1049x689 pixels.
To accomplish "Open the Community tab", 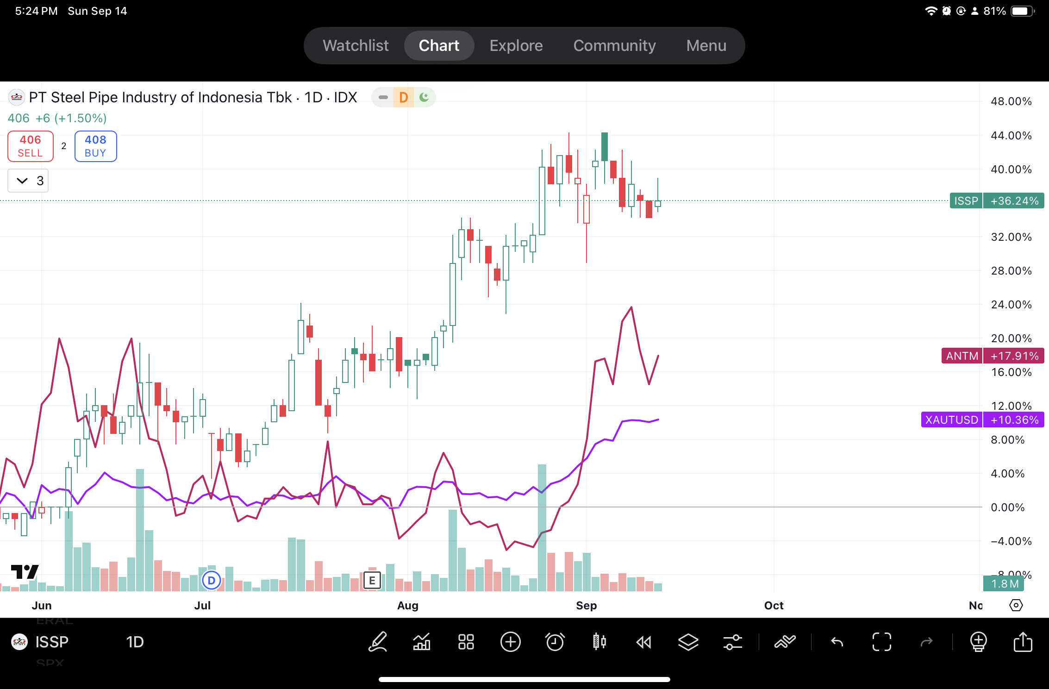I will [614, 45].
